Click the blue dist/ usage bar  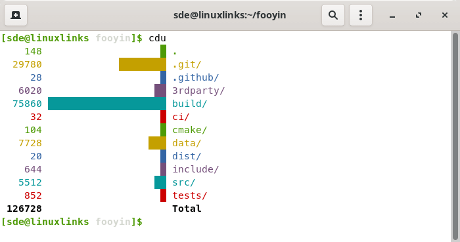click(163, 156)
